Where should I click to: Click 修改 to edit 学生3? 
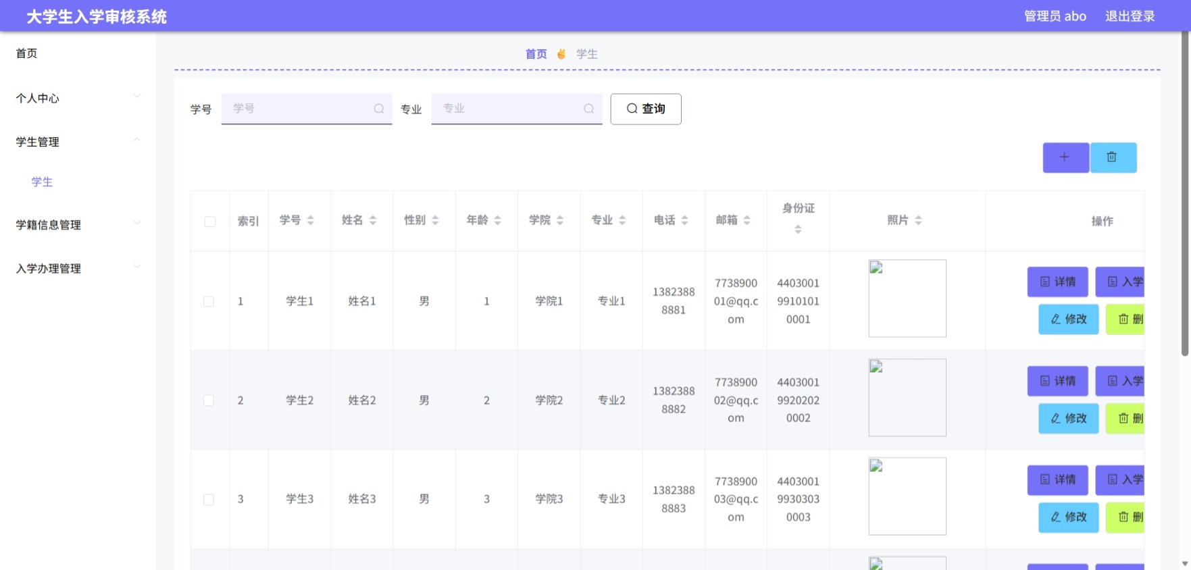coord(1069,517)
